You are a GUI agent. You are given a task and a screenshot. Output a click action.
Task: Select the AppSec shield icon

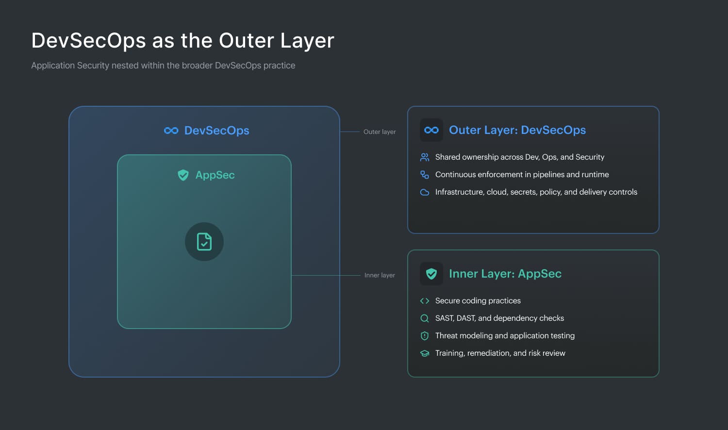point(183,175)
